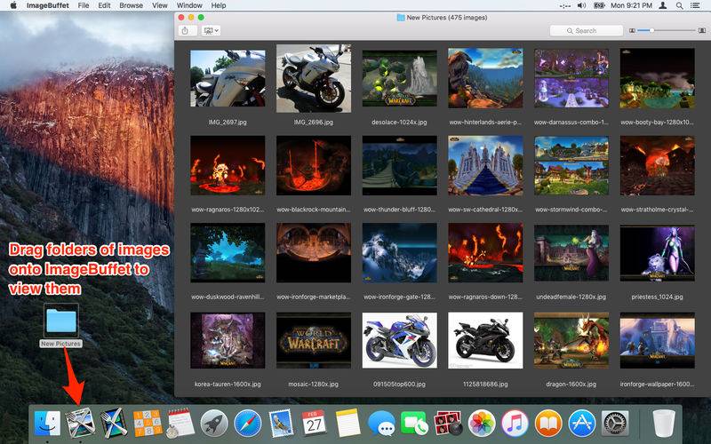The width and height of the screenshot is (711, 444).
Task: Click the fork-and-knife filmstrip icon in the Dock
Action: tap(114, 424)
